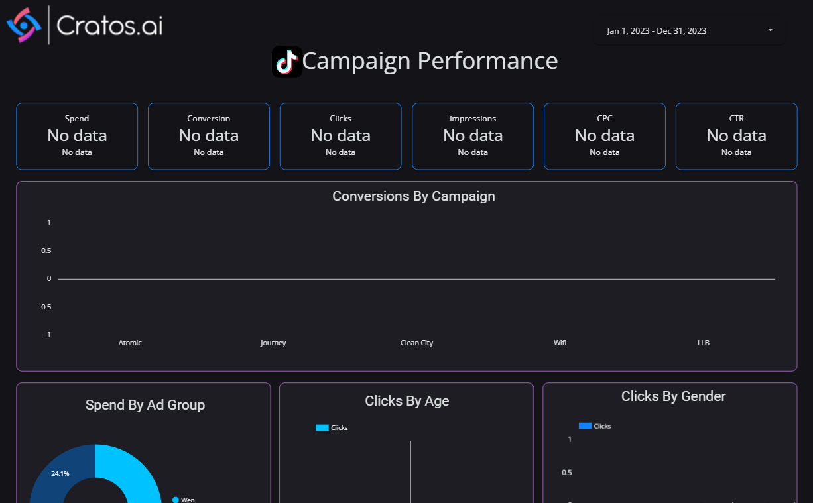
Task: Click Clicks legend swatch in Clicks By Gender
Action: coord(585,426)
